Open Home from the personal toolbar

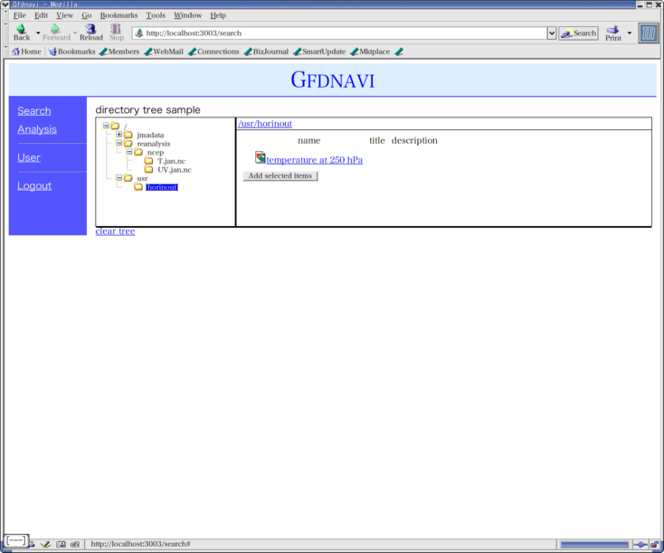(x=26, y=52)
